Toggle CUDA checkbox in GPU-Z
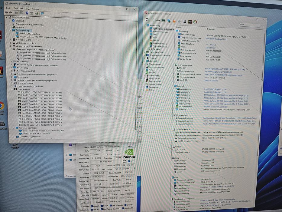282x212 pixels. tap(102, 206)
